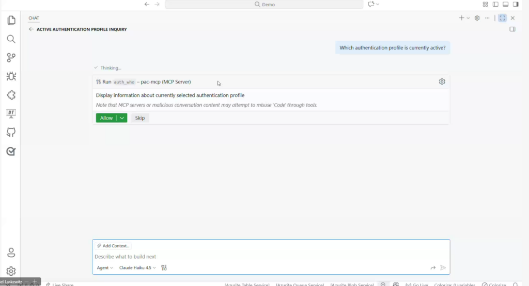Go back to the chat sessions list
Screen dimensions: 529x286
click(31, 29)
